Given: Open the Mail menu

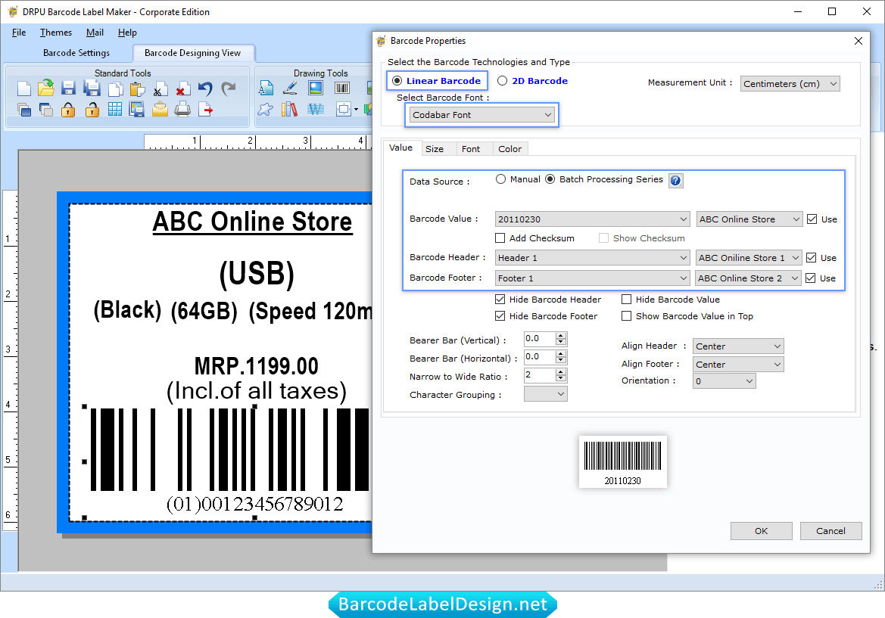Looking at the screenshot, I should (x=95, y=33).
